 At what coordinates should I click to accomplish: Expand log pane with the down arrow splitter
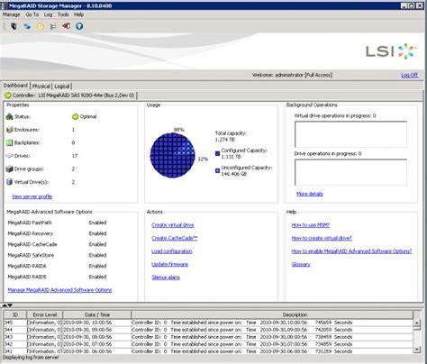click(10, 305)
